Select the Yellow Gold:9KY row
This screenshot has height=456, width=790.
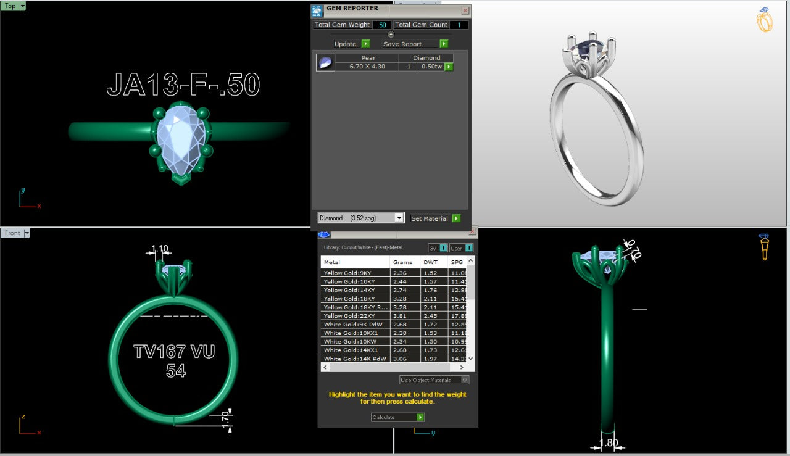(394, 273)
